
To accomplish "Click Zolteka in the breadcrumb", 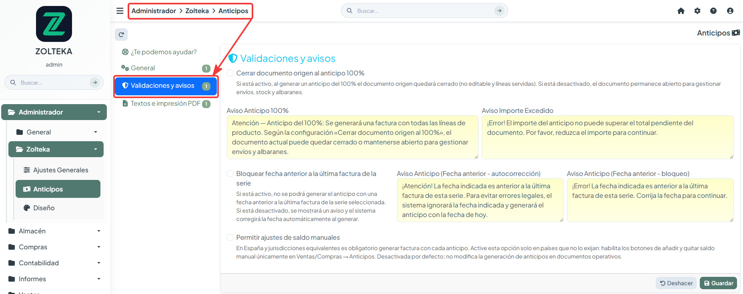I will tap(197, 11).
